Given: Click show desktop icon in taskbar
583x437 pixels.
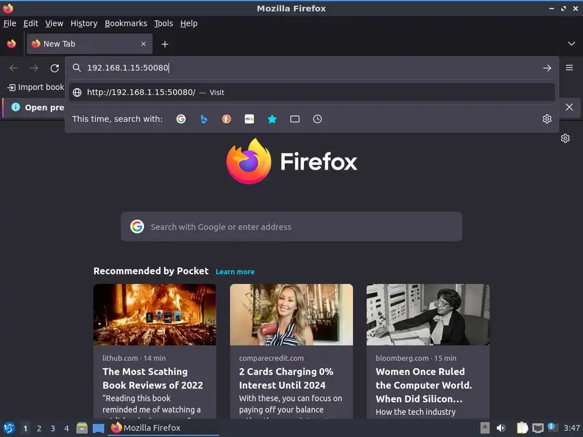Looking at the screenshot, I should point(98,428).
